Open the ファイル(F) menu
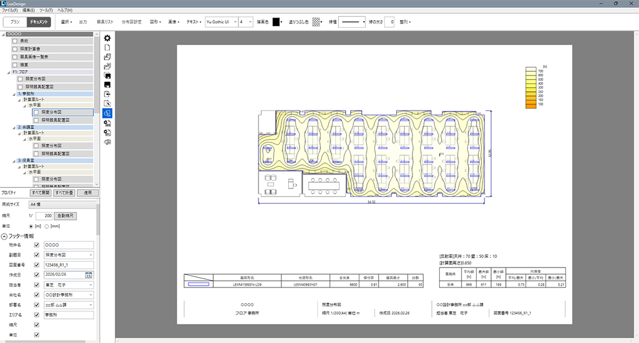 [x=10, y=10]
